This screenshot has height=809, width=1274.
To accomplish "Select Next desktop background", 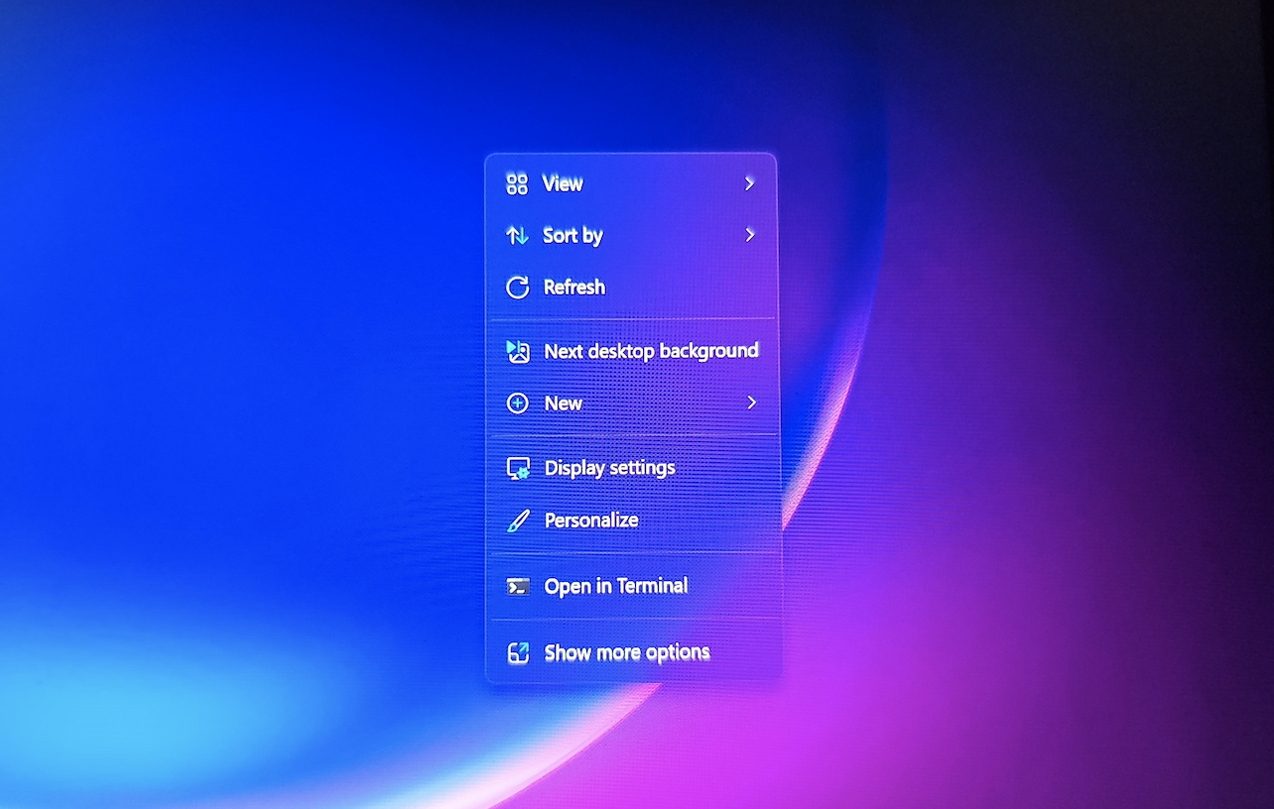I will click(650, 351).
